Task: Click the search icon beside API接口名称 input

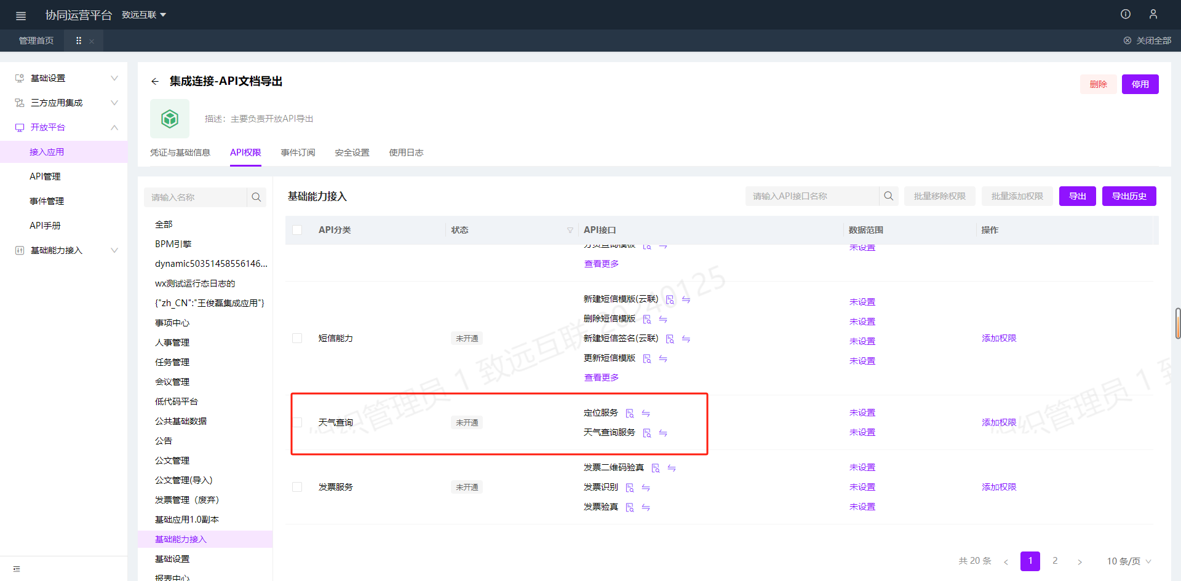Action: click(888, 196)
